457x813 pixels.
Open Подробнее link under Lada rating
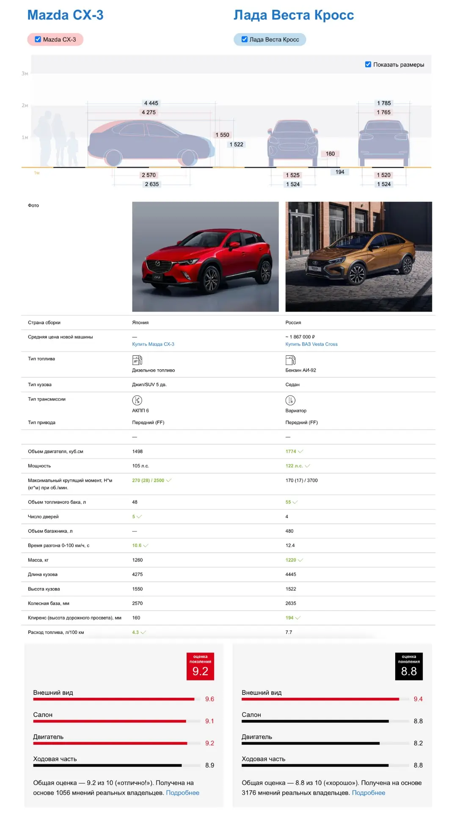pos(369,793)
